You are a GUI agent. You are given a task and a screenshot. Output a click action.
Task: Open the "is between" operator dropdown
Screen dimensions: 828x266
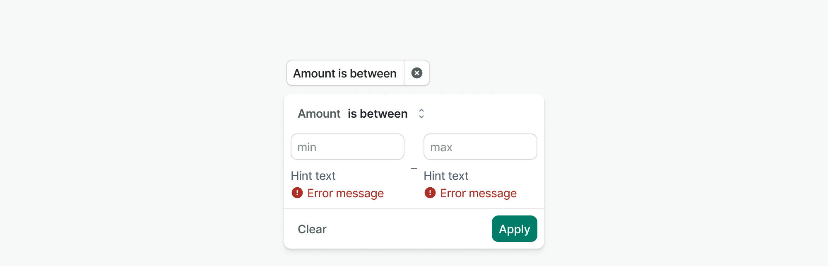(378, 114)
